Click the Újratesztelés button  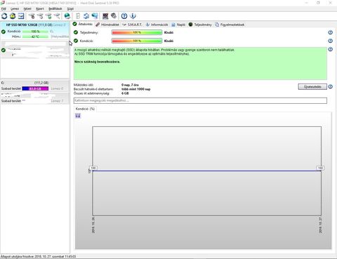coord(312,87)
